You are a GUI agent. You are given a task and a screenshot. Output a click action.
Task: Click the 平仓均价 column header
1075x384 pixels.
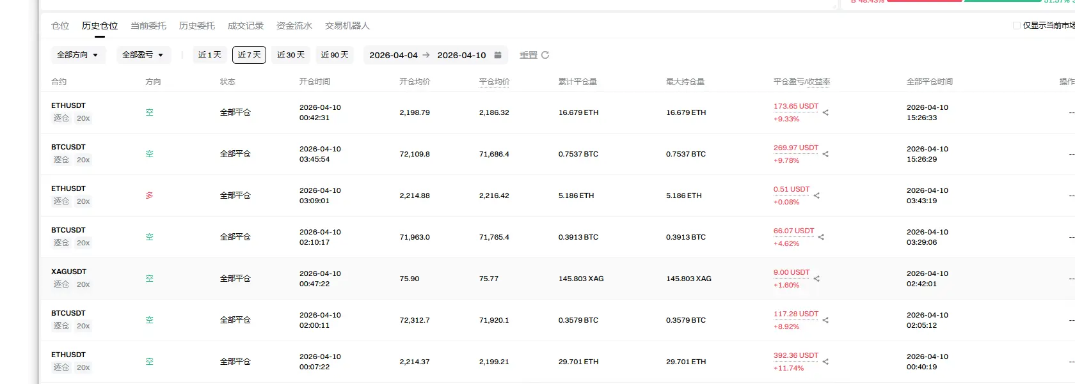[494, 82]
